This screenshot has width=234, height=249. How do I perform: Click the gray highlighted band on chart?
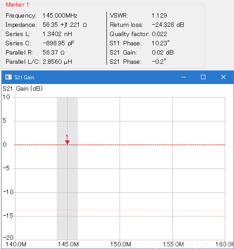pos(67,190)
